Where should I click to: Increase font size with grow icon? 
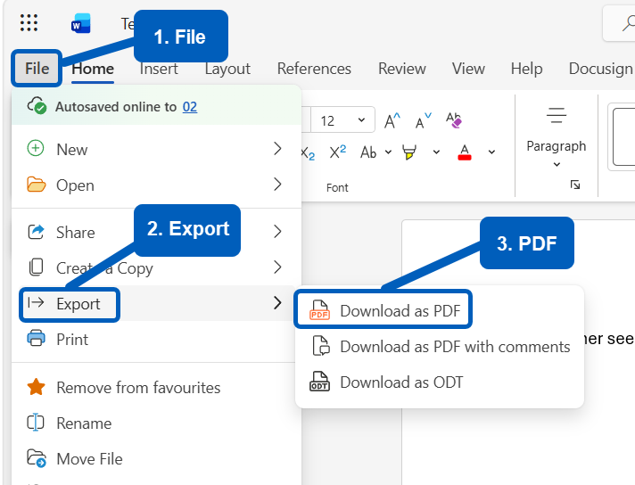point(392,120)
